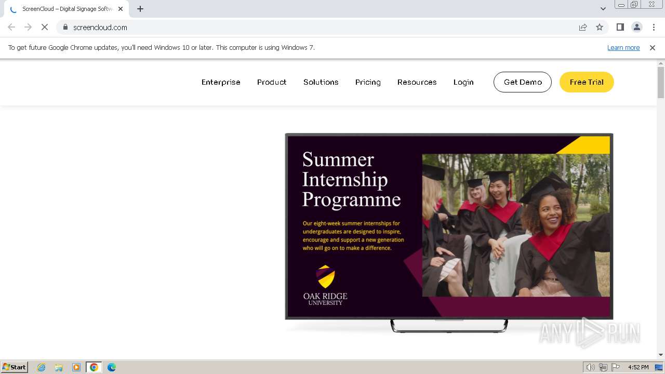Open the Solutions navigation menu
This screenshot has height=374, width=665.
tap(321, 82)
